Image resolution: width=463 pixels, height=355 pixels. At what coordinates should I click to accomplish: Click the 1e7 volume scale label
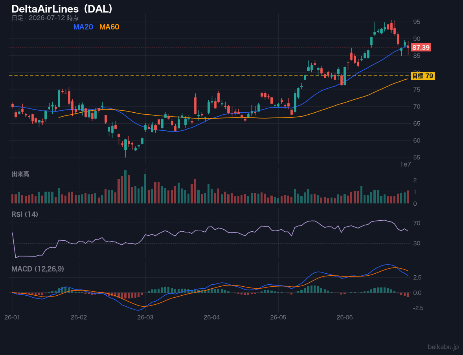click(x=406, y=165)
